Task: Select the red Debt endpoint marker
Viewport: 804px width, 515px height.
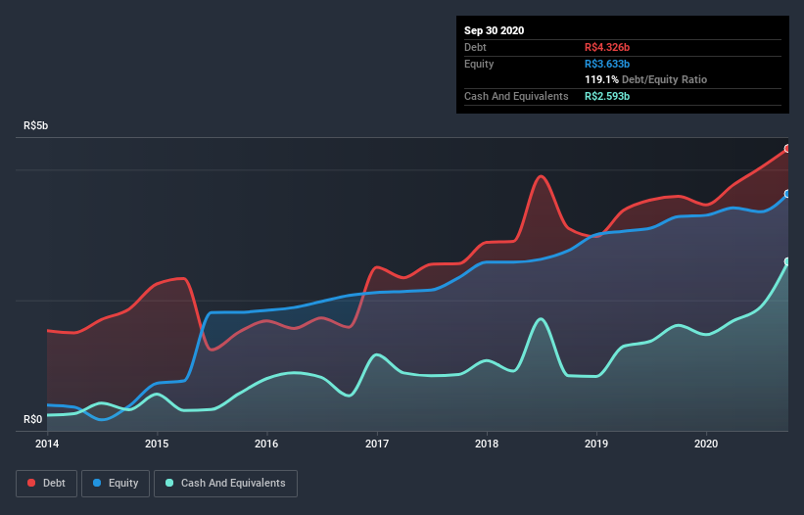Action: tap(787, 149)
